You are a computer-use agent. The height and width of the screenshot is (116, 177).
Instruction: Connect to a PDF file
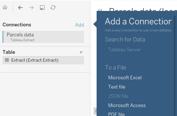pos(117,114)
